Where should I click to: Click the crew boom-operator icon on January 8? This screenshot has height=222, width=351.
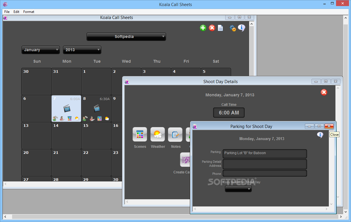click(85, 118)
